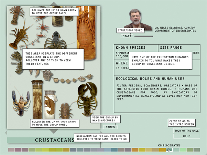Screen dimensions: 207x155
Task: Click the 'FILTER FEEDERS, SCAVENGERS, PREDATORS' paragraph
Action: pos(157,92)
